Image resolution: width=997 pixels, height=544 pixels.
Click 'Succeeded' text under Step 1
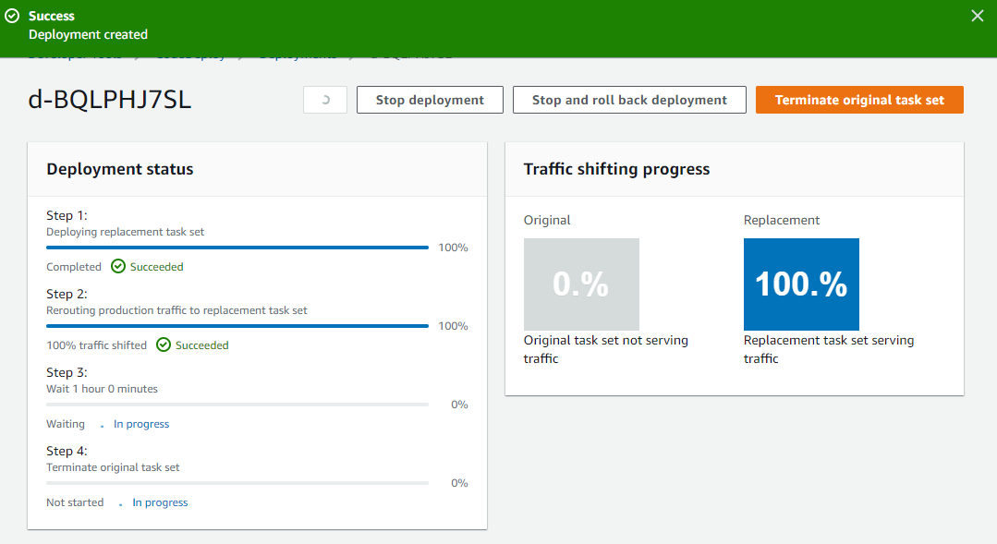click(x=156, y=267)
